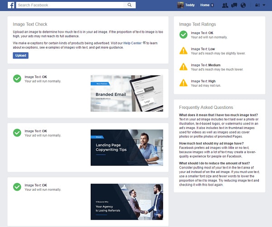This screenshot has width=272, height=227.
Task: Select the Landing Page Copywriting Tips thumbnail
Action: click(126, 148)
